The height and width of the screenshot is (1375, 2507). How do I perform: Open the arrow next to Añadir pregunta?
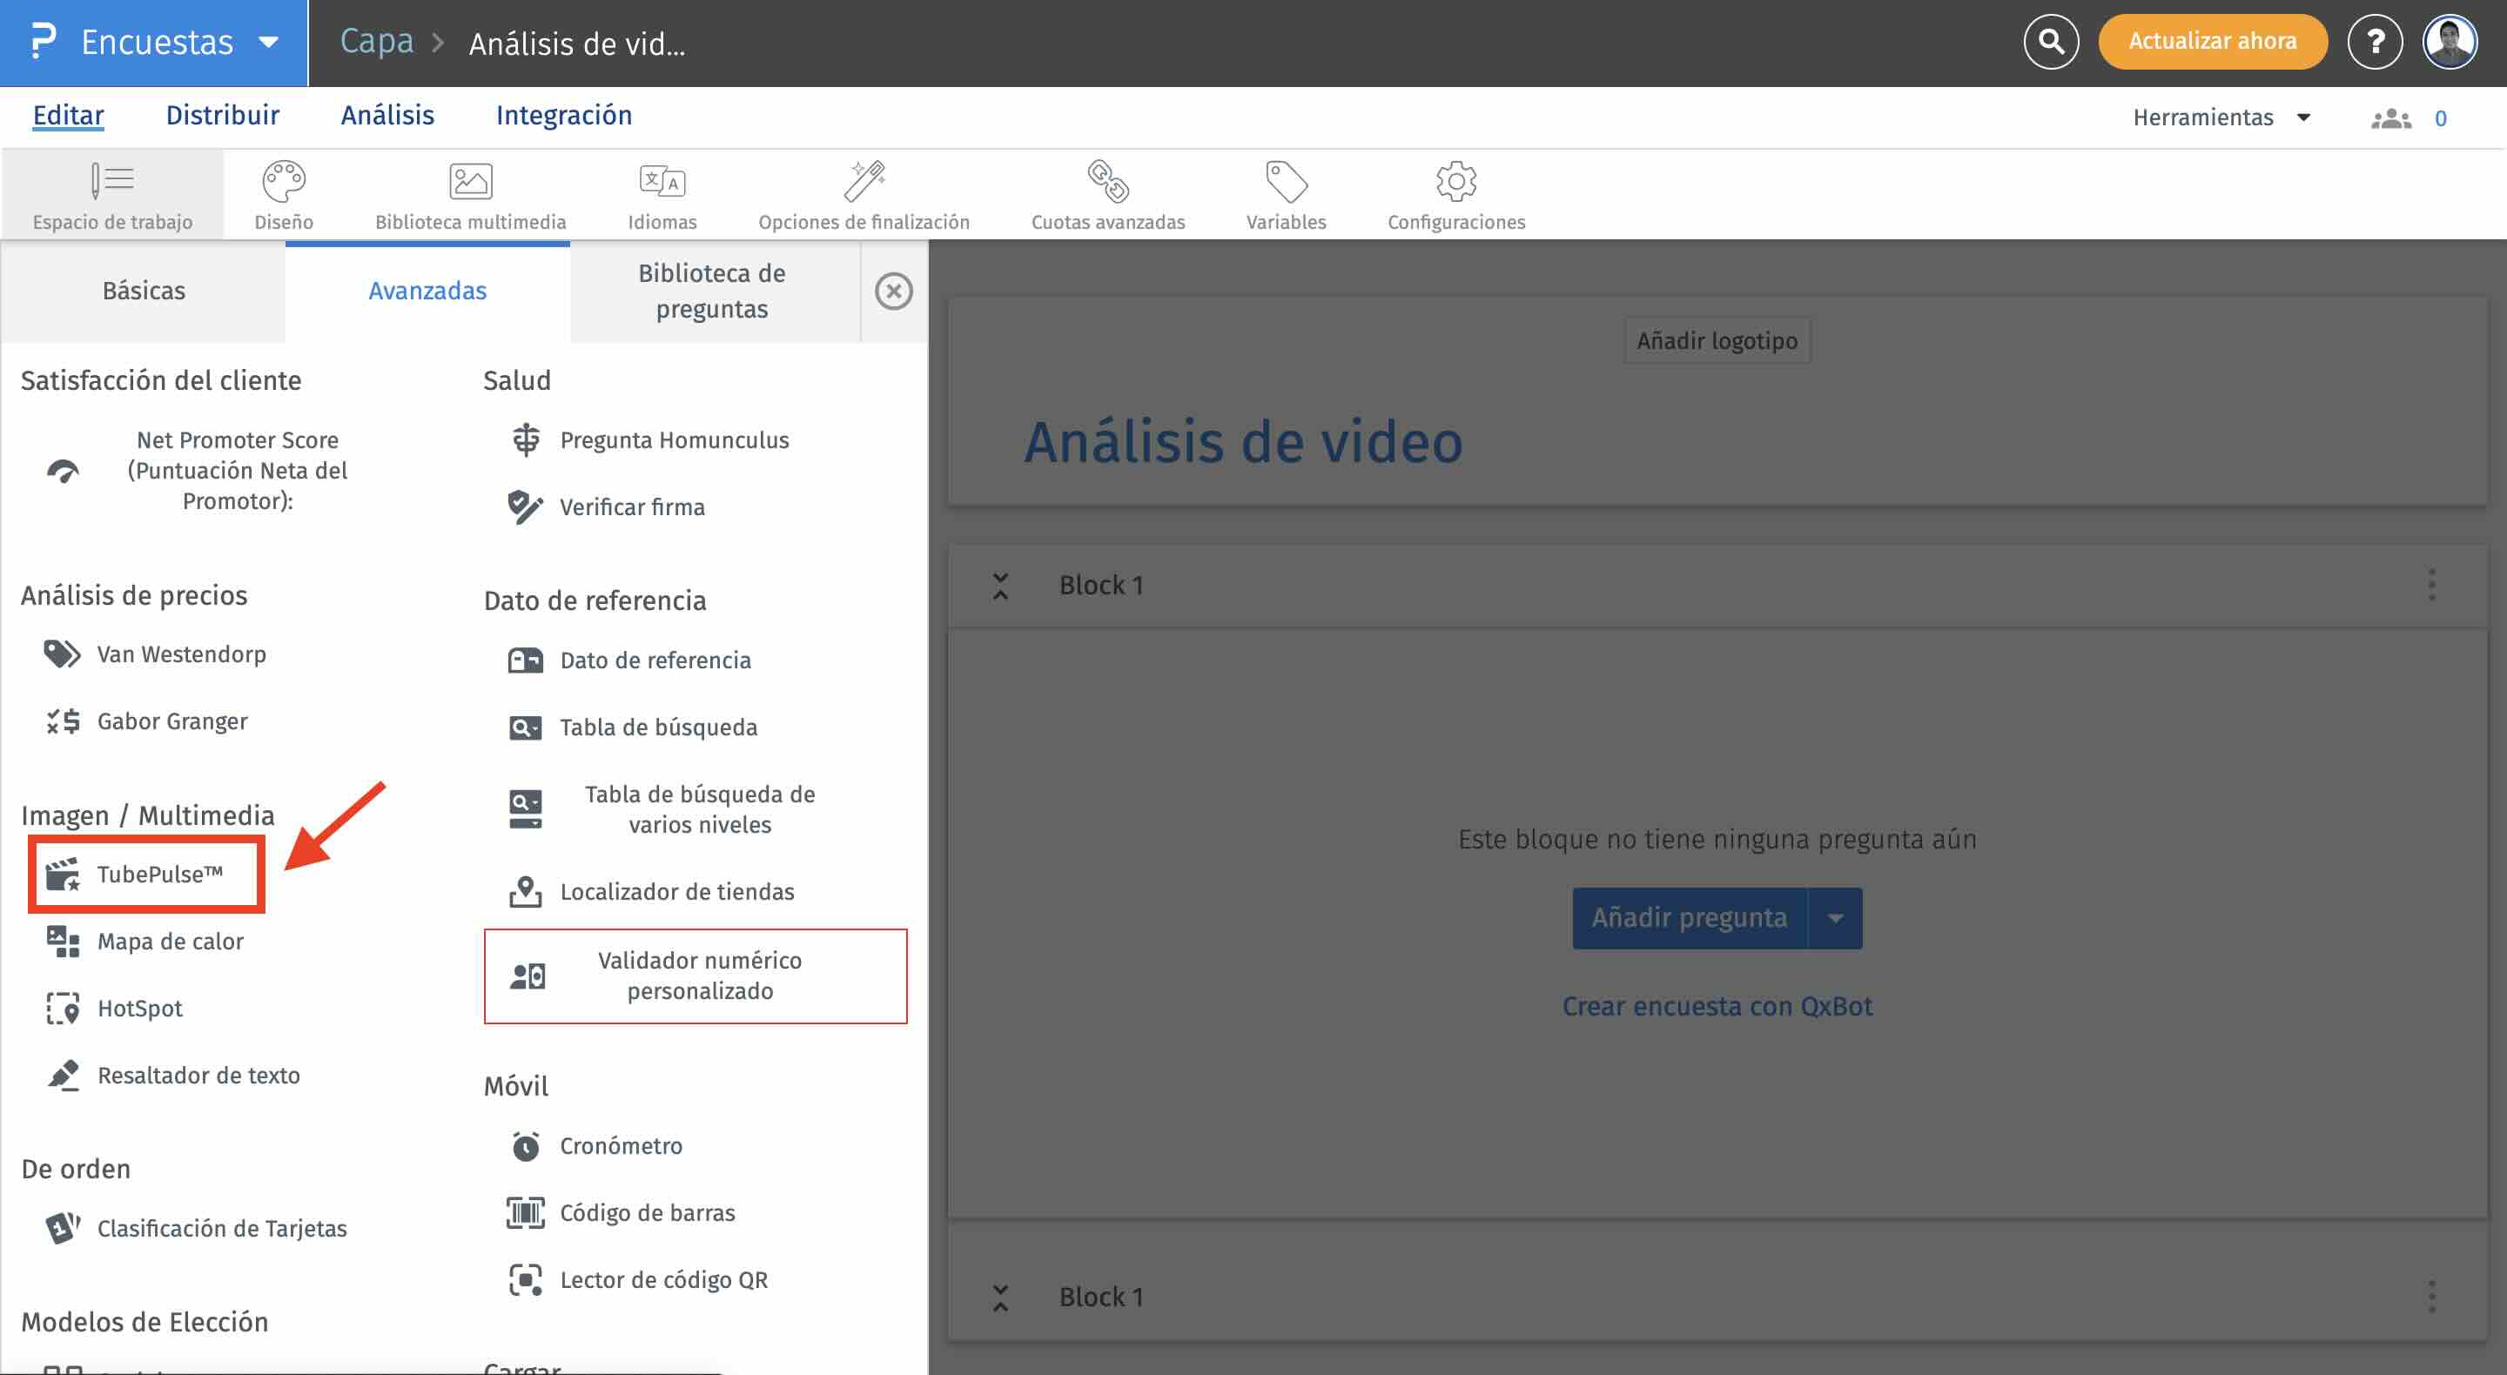1834,917
